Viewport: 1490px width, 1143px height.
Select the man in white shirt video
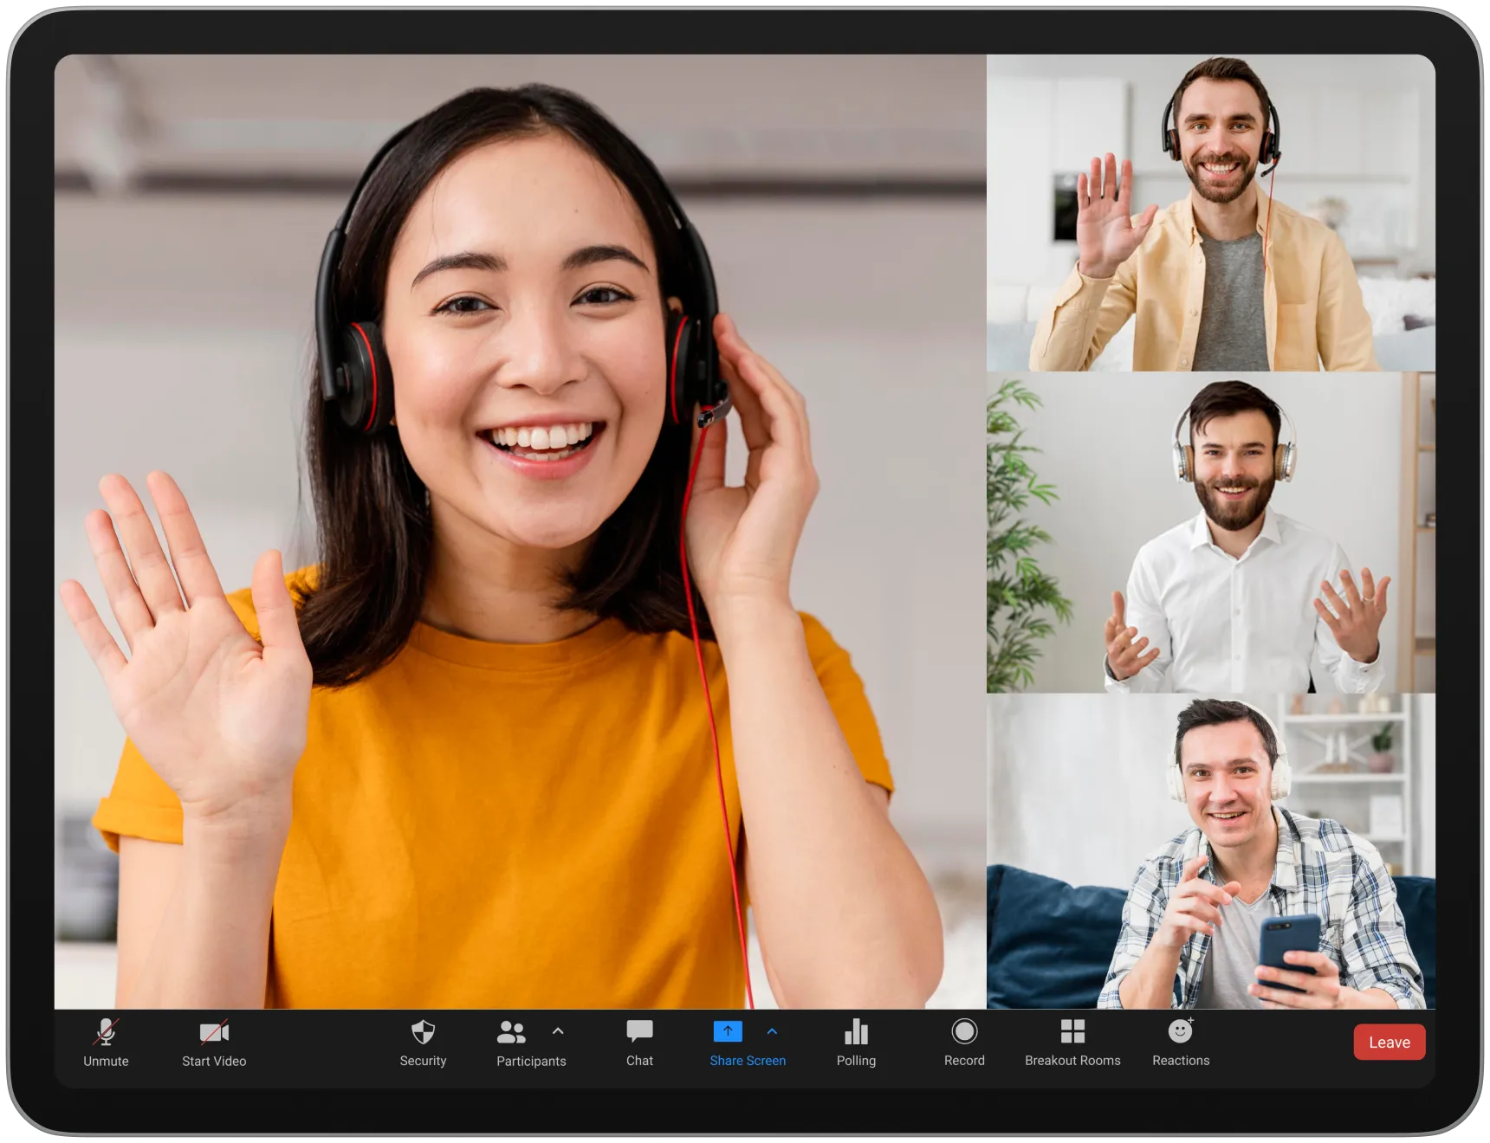click(x=1211, y=533)
